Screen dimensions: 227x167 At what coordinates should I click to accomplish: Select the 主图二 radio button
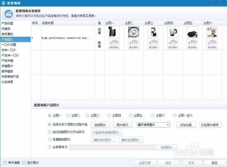68,116
